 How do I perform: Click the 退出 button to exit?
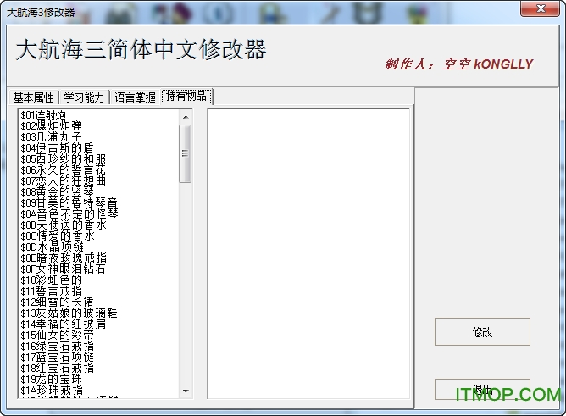482,390
